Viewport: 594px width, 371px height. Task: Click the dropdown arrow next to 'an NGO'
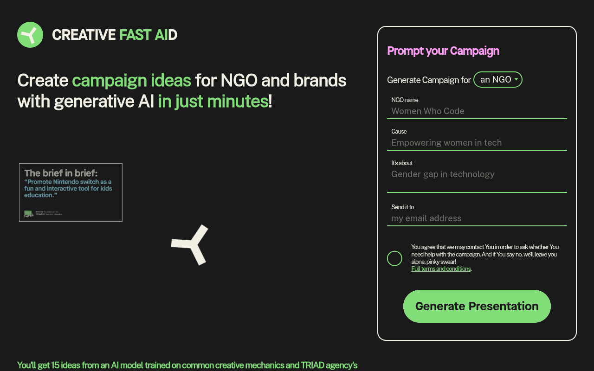[516, 79]
